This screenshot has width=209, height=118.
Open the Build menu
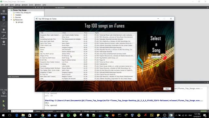point(12,5)
